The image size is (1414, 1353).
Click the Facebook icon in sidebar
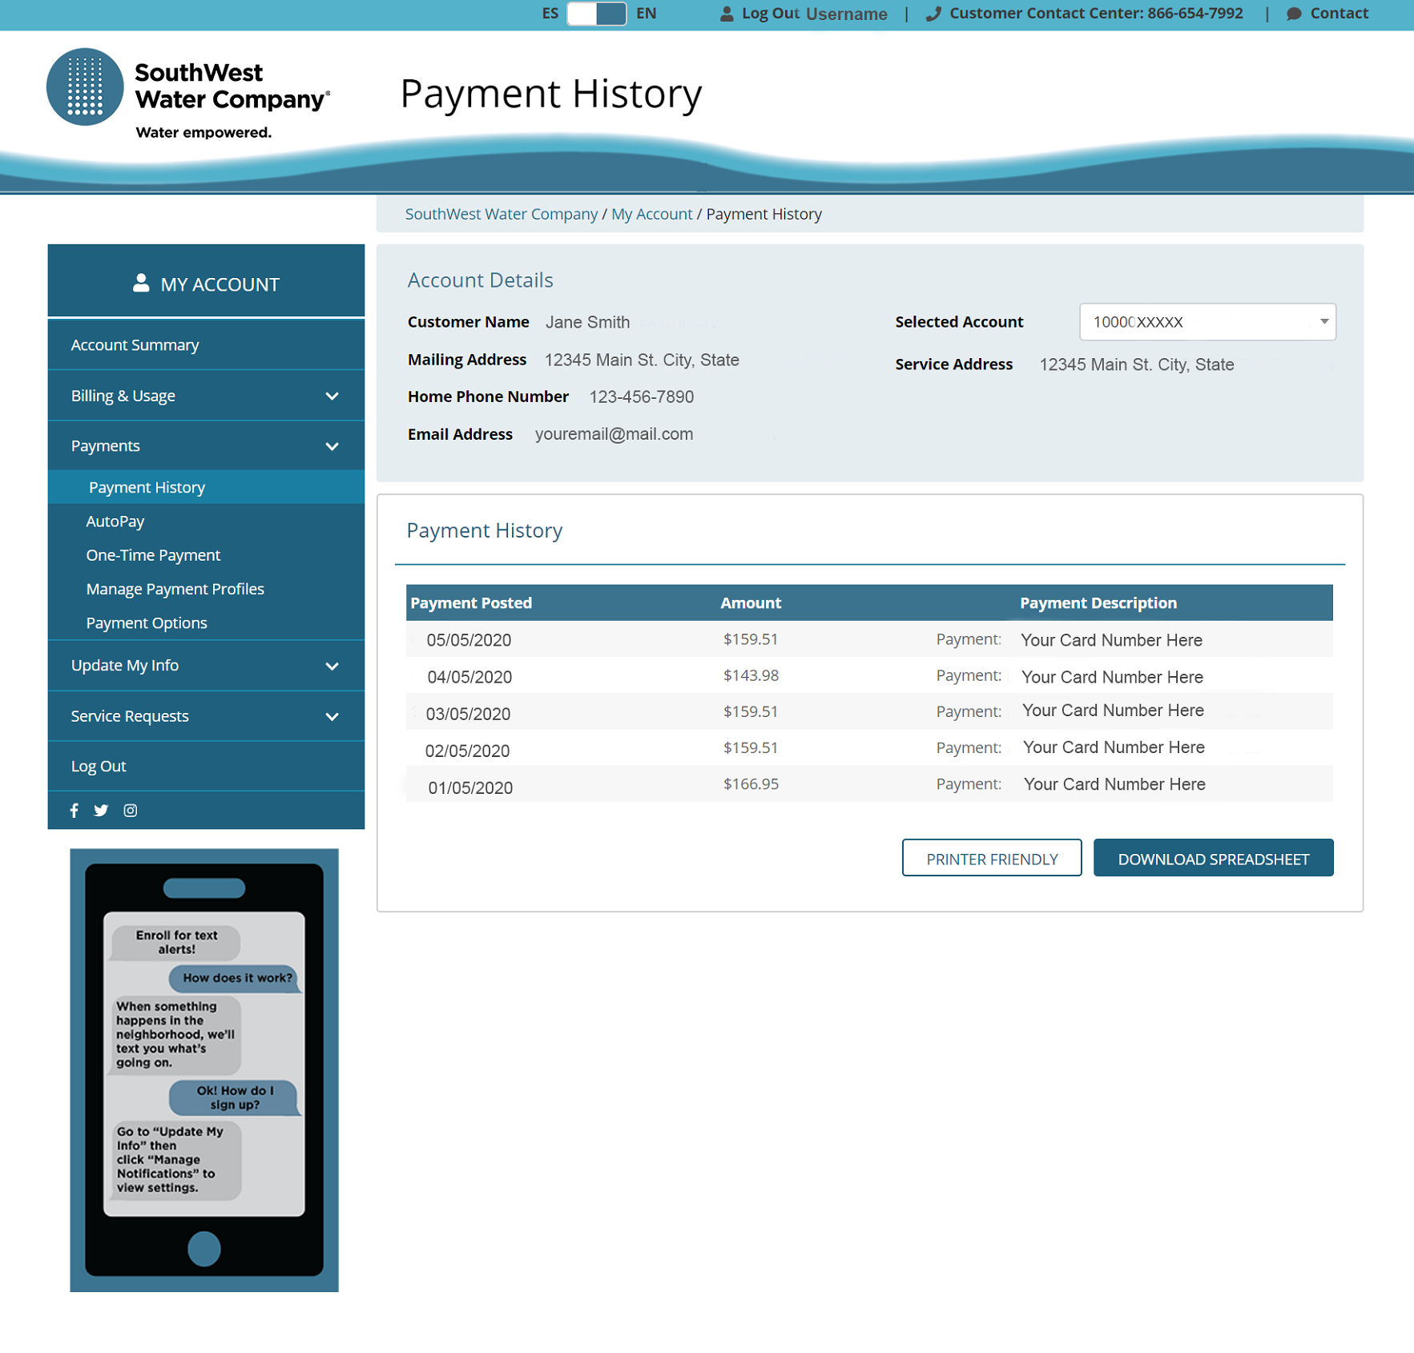click(75, 810)
